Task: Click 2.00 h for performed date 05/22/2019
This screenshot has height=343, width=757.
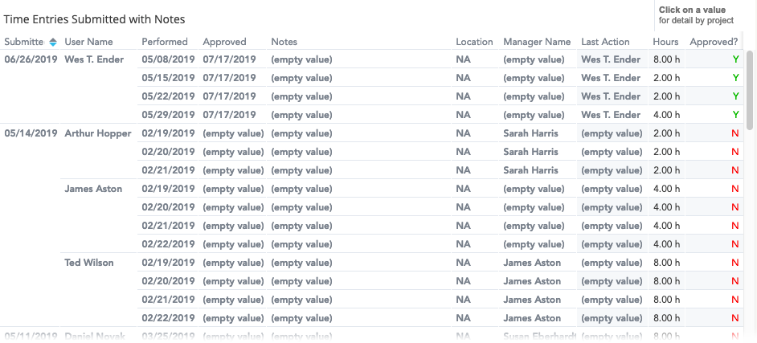Action: pyautogui.click(x=667, y=96)
